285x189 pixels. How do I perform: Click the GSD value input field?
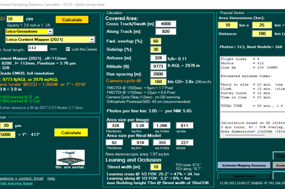(15, 19)
